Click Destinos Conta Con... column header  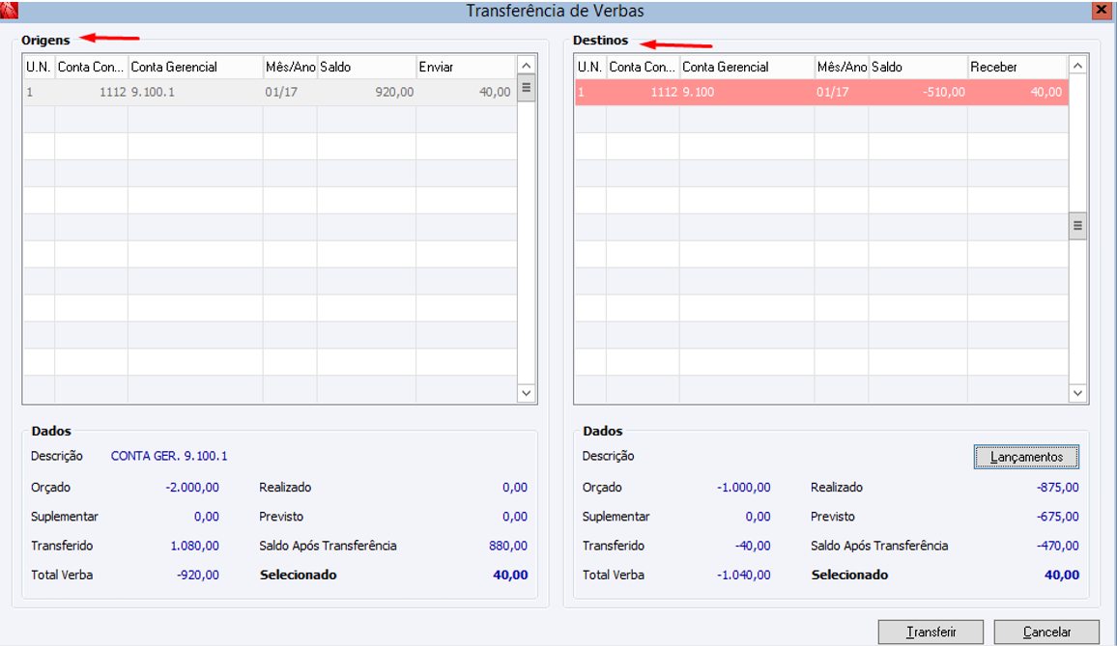643,67
